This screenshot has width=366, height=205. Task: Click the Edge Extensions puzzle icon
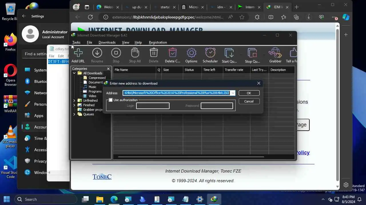coord(257,17)
